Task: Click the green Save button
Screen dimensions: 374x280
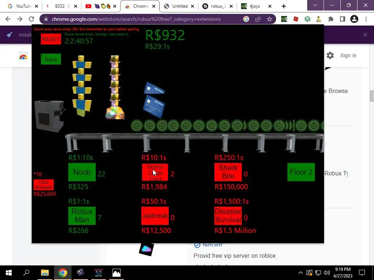Action: tap(51, 59)
